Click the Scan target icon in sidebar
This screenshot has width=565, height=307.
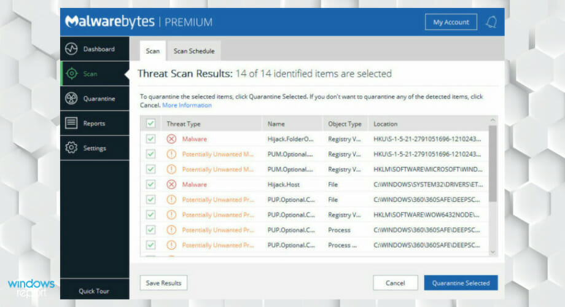pyautogui.click(x=71, y=74)
